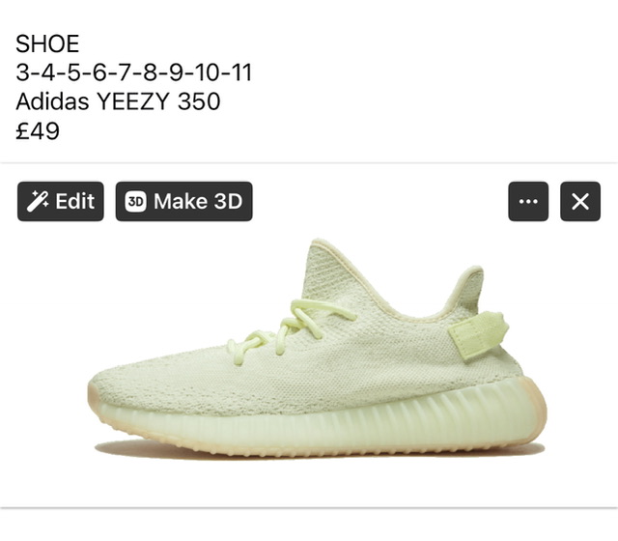
Task: Click the £49 price text
Action: [x=38, y=131]
